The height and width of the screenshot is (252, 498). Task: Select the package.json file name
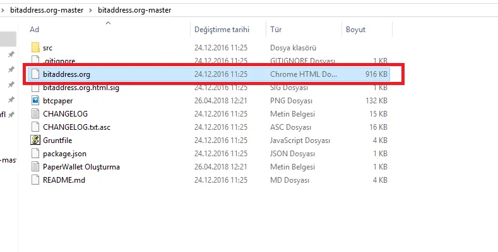pyautogui.click(x=64, y=154)
